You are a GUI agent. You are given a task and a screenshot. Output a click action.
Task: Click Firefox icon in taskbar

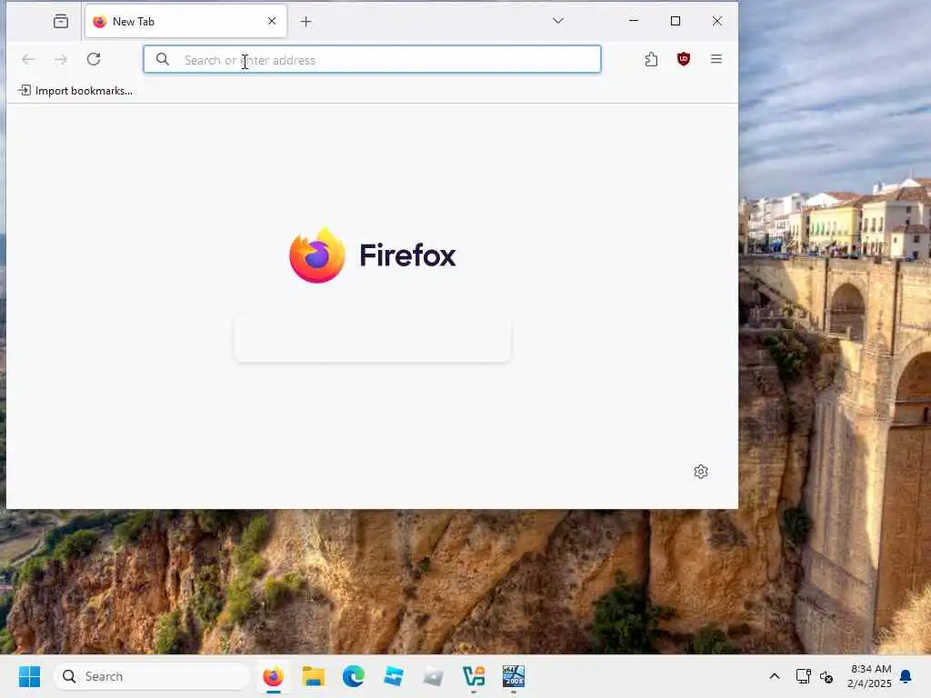pyautogui.click(x=273, y=676)
